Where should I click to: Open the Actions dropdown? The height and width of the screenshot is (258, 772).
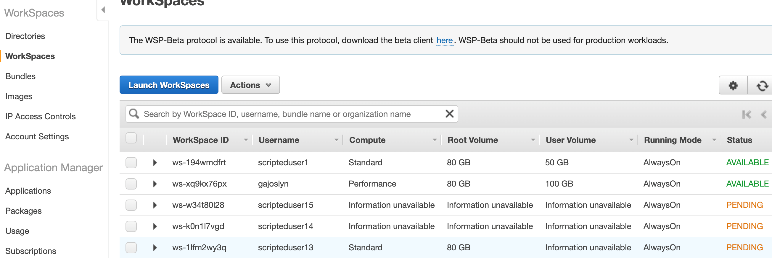(x=250, y=85)
